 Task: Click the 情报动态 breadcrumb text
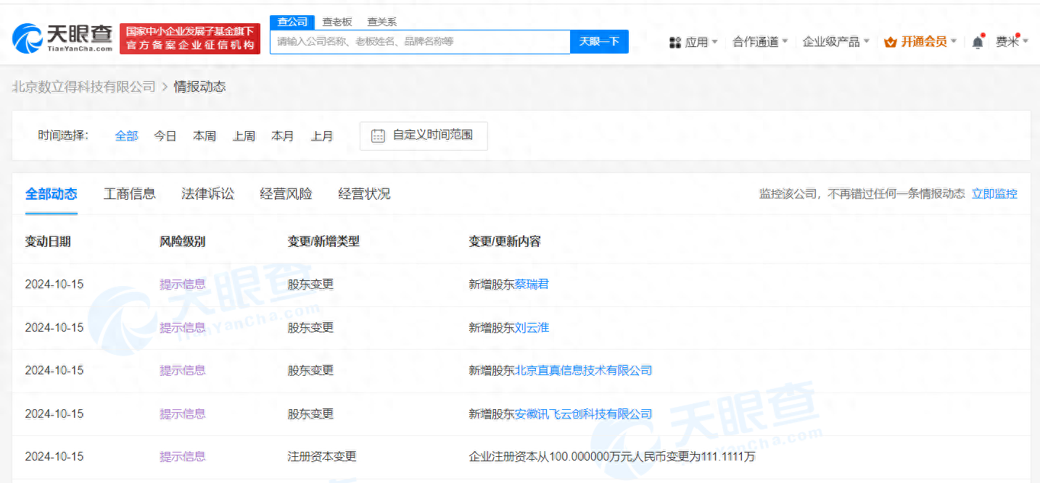(199, 87)
